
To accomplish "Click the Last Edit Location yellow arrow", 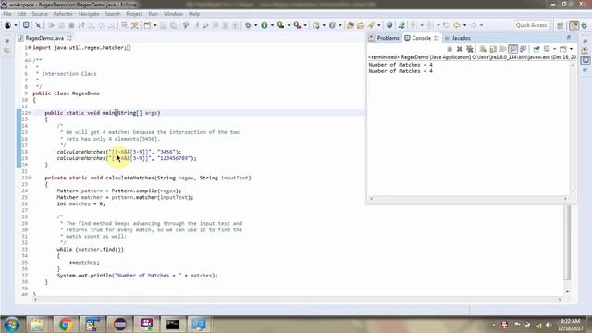I will coord(457,25).
